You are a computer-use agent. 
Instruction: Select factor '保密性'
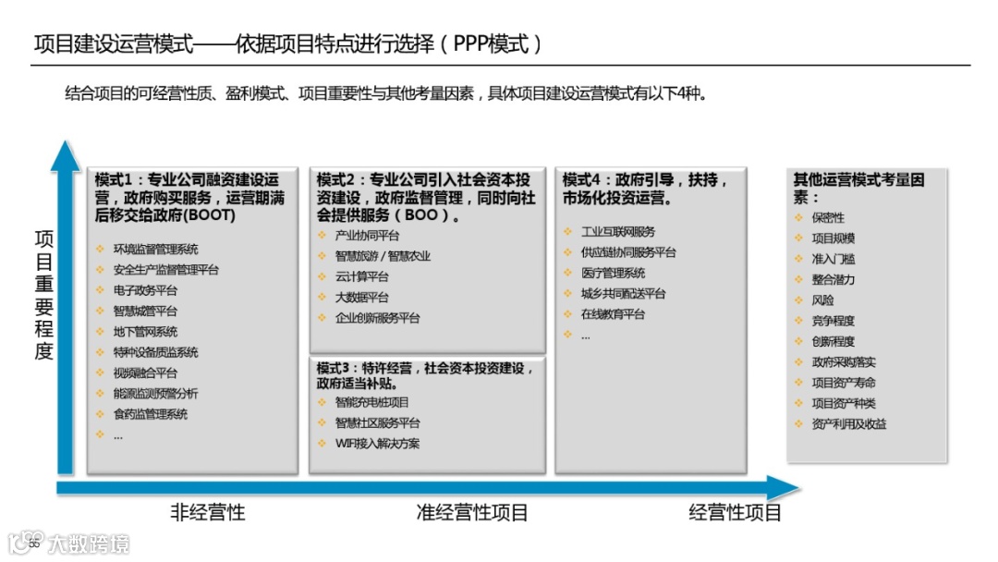pyautogui.click(x=827, y=217)
